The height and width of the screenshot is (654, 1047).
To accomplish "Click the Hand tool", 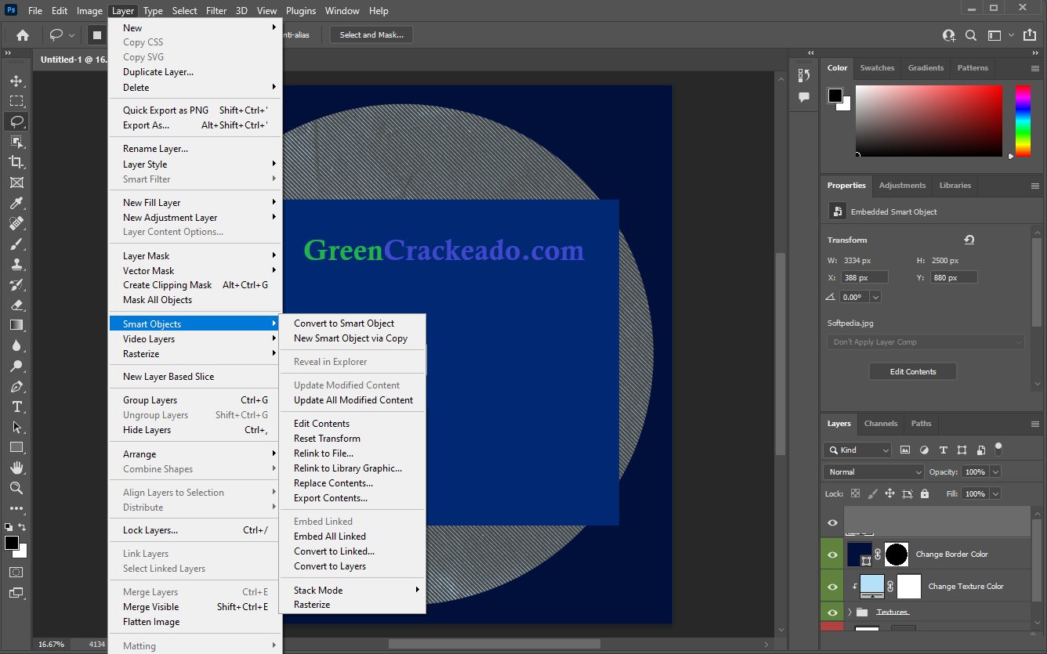I will (16, 468).
